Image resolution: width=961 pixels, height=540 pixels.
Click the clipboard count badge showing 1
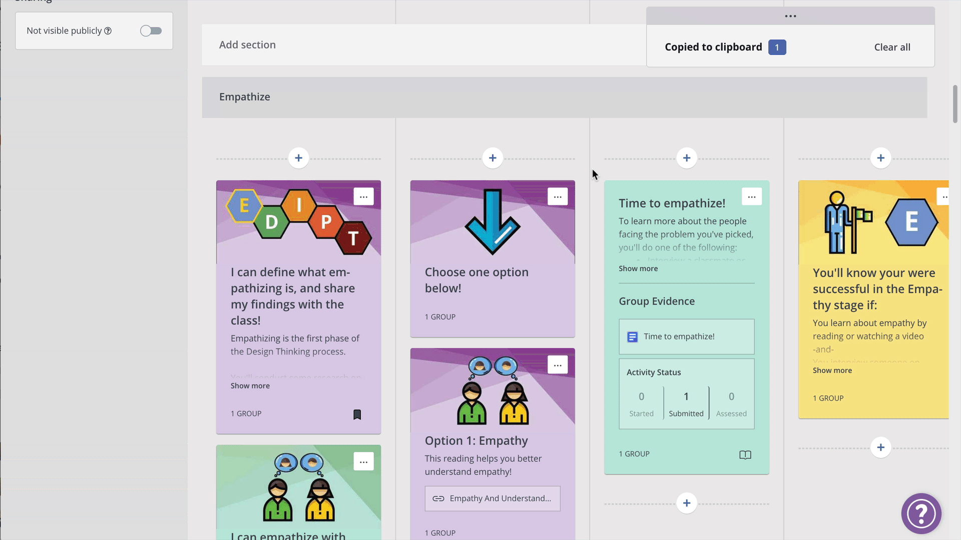777,47
